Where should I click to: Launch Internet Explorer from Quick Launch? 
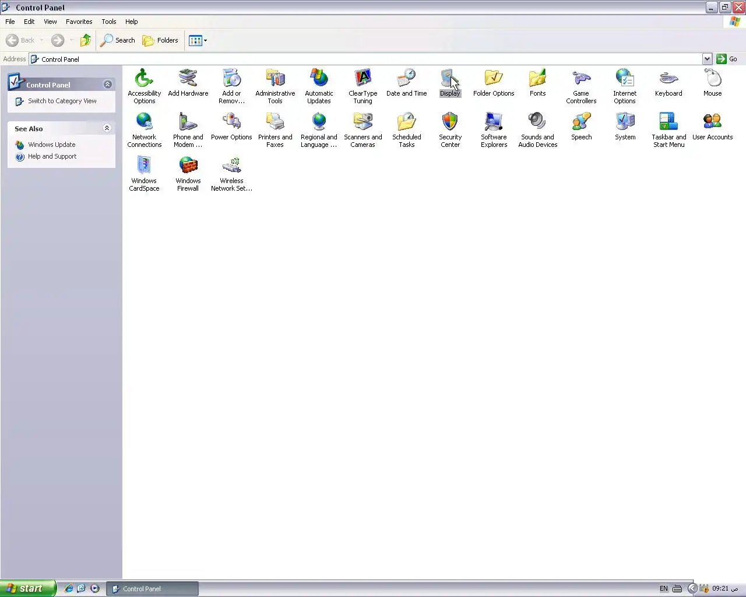click(69, 588)
